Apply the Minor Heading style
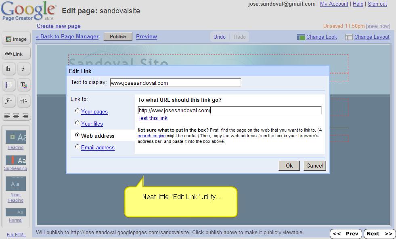The width and height of the screenshot is (396, 239). point(16,189)
